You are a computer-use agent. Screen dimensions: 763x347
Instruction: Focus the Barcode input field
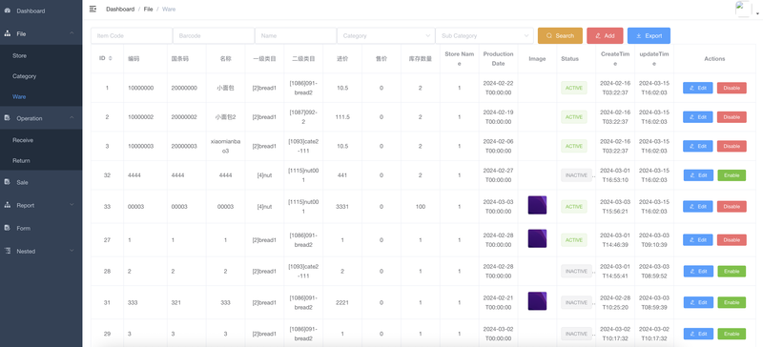214,36
